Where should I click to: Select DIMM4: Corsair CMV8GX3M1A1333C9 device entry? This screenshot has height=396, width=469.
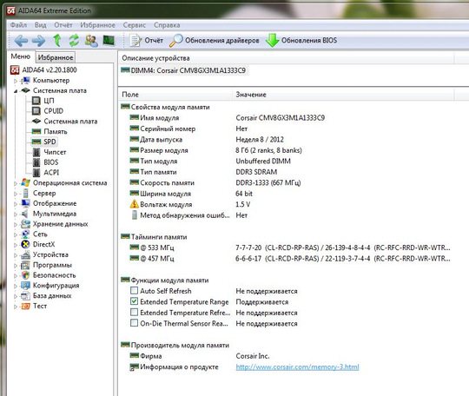pyautogui.click(x=183, y=70)
